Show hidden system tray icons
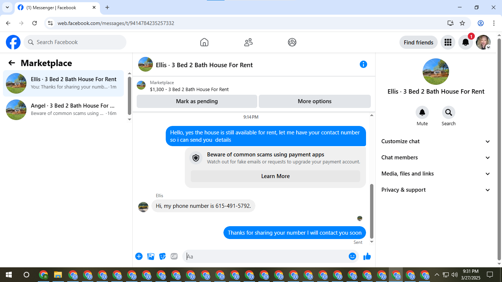The image size is (502, 282). [x=437, y=274]
